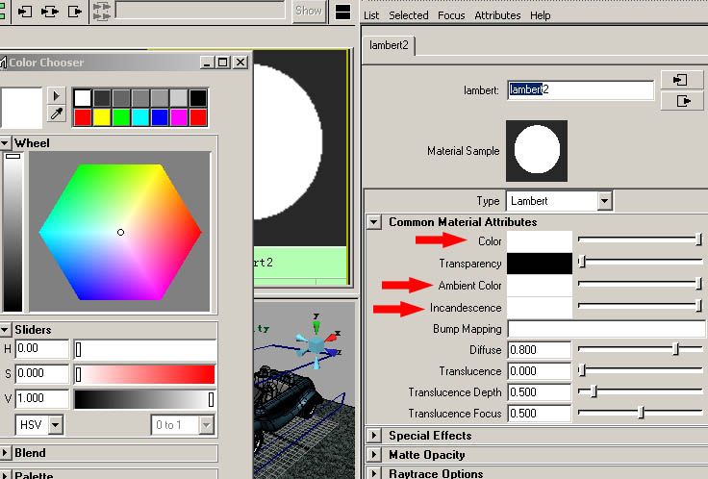Select the lambert2 tab
This screenshot has height=479, width=708.
tap(389, 45)
